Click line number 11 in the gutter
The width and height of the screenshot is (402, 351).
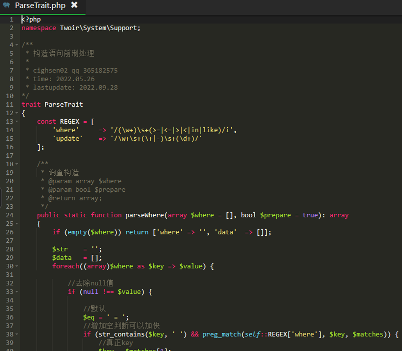tap(9, 104)
